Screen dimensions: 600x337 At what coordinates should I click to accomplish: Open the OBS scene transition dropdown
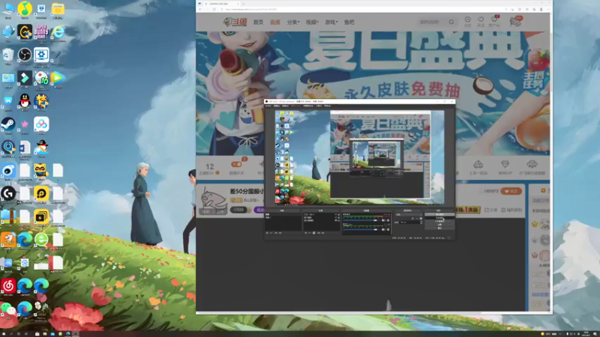coord(409,215)
